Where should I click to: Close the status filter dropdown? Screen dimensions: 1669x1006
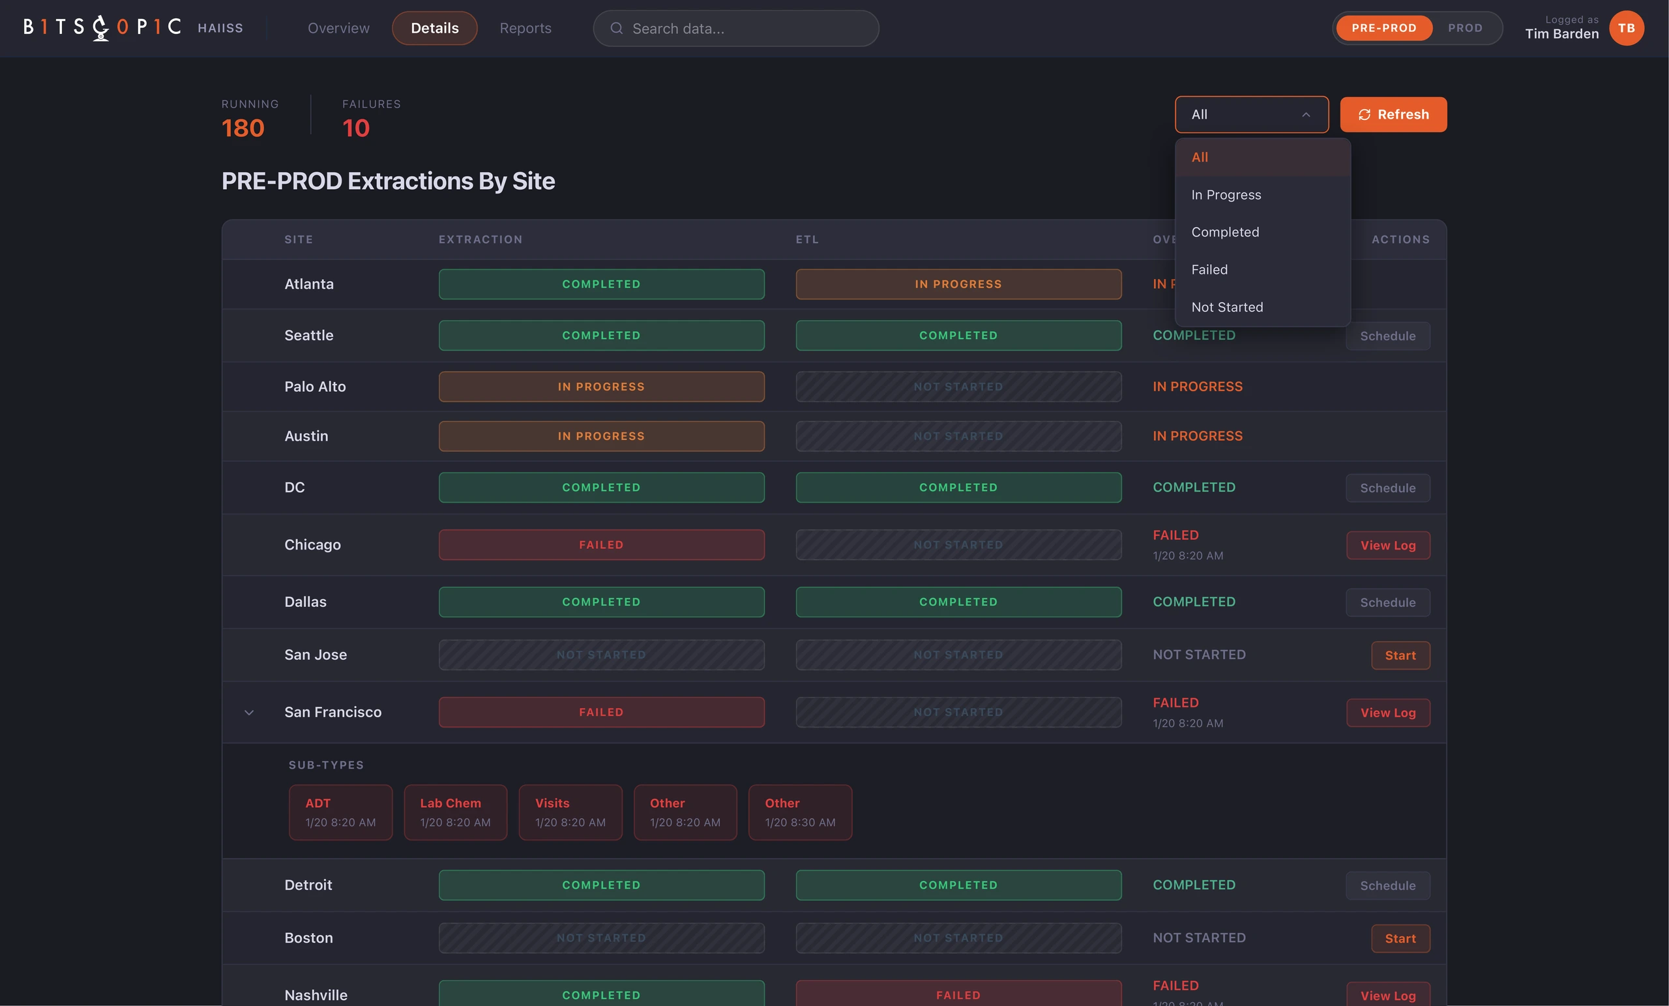click(x=1252, y=115)
